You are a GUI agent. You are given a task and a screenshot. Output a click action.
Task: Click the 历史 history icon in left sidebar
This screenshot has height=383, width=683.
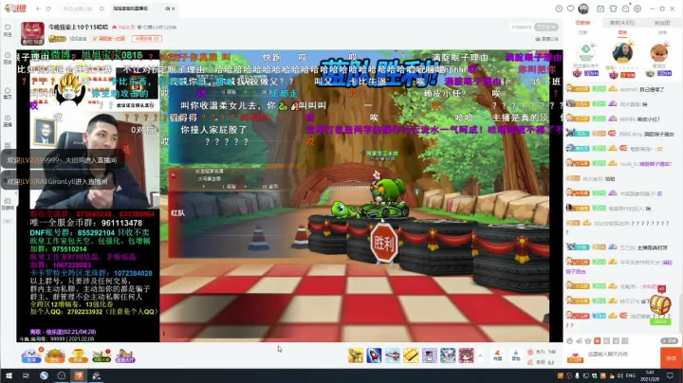click(x=8, y=59)
